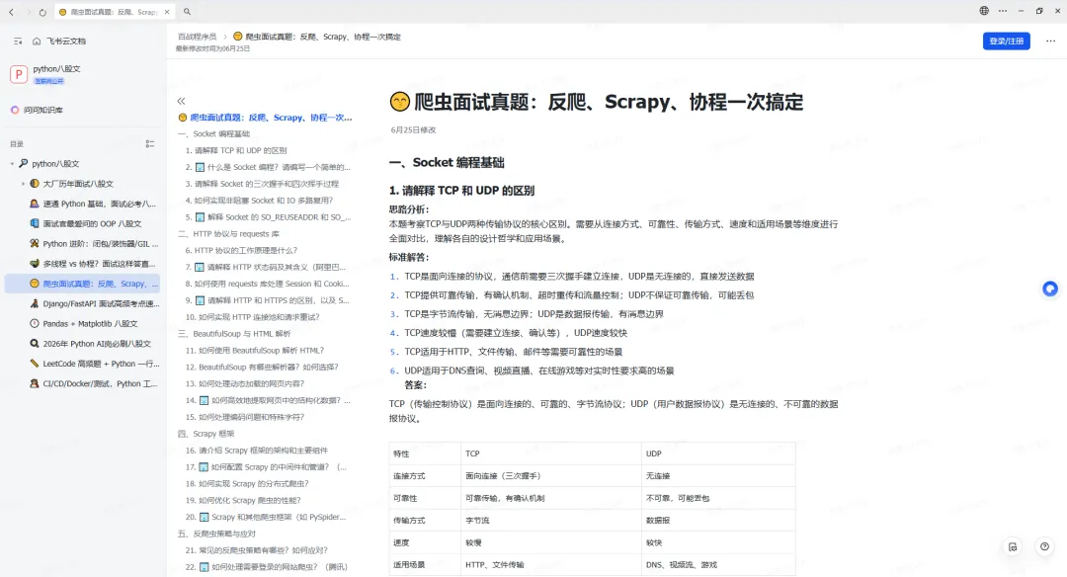Viewport: 1067px width, 577px height.
Task: Go to outline item 8 requests 处理 Session
Action: click(268, 284)
